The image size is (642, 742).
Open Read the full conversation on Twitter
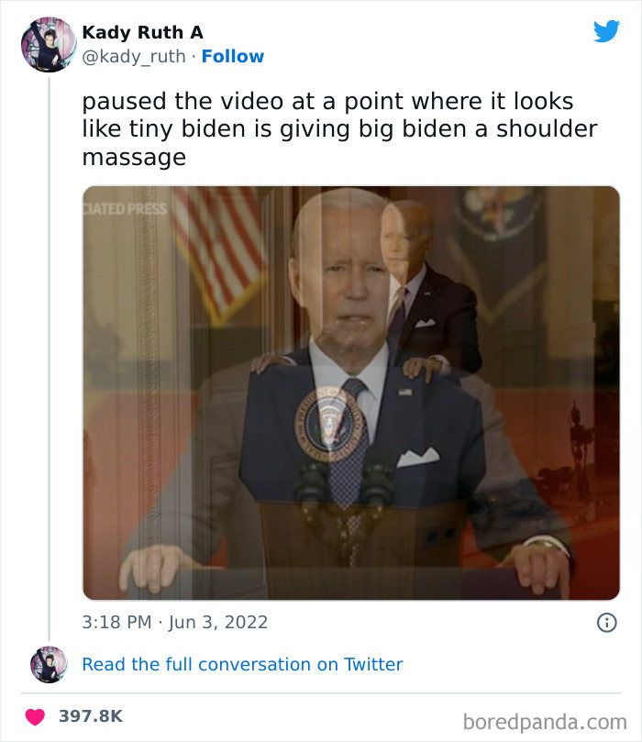click(242, 663)
